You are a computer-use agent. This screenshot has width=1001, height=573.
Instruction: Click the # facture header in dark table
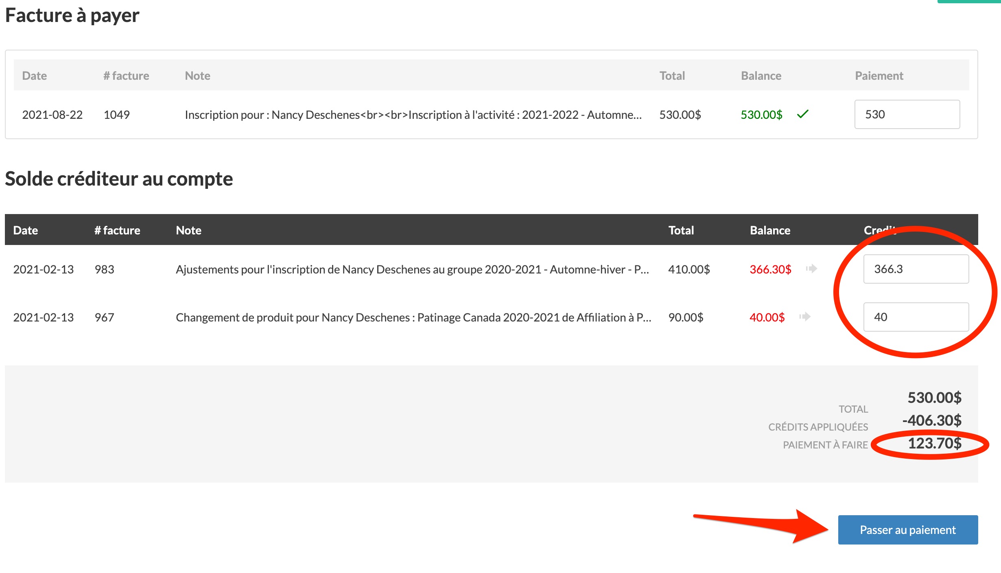(x=117, y=230)
